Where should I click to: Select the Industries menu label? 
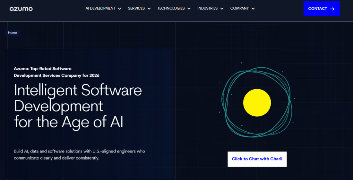coord(207,8)
